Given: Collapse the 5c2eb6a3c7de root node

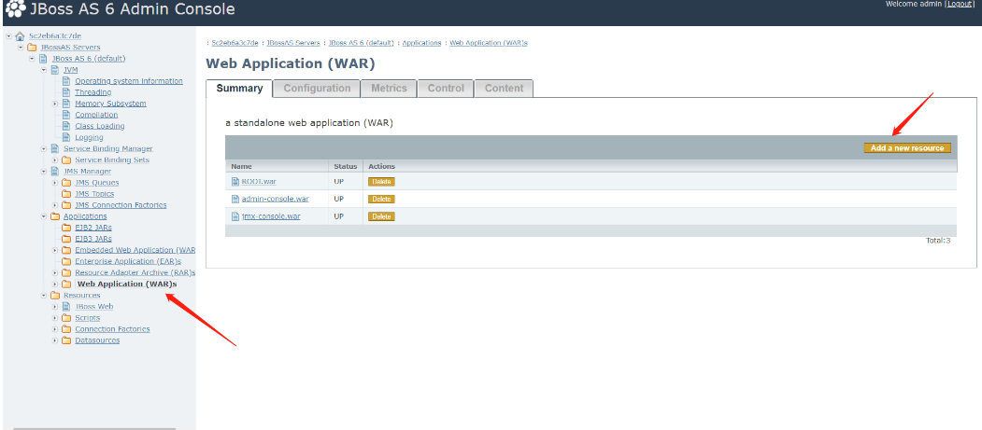Looking at the screenshot, I should [8, 36].
